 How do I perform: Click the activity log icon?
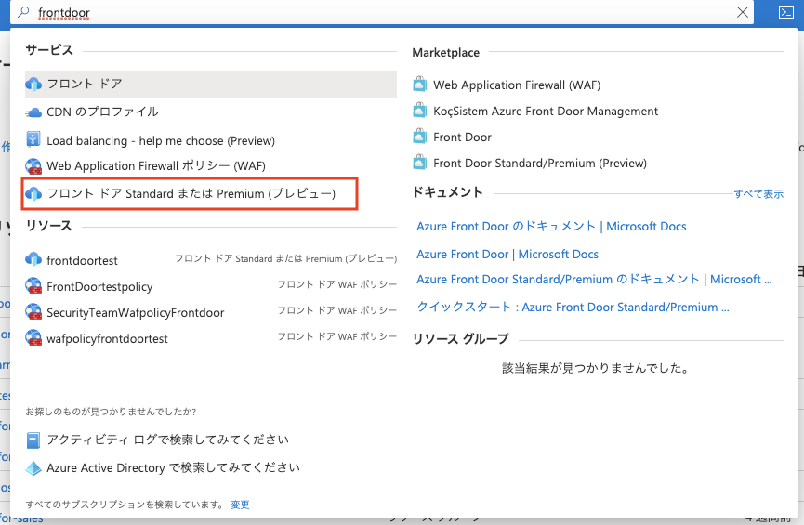click(33, 440)
